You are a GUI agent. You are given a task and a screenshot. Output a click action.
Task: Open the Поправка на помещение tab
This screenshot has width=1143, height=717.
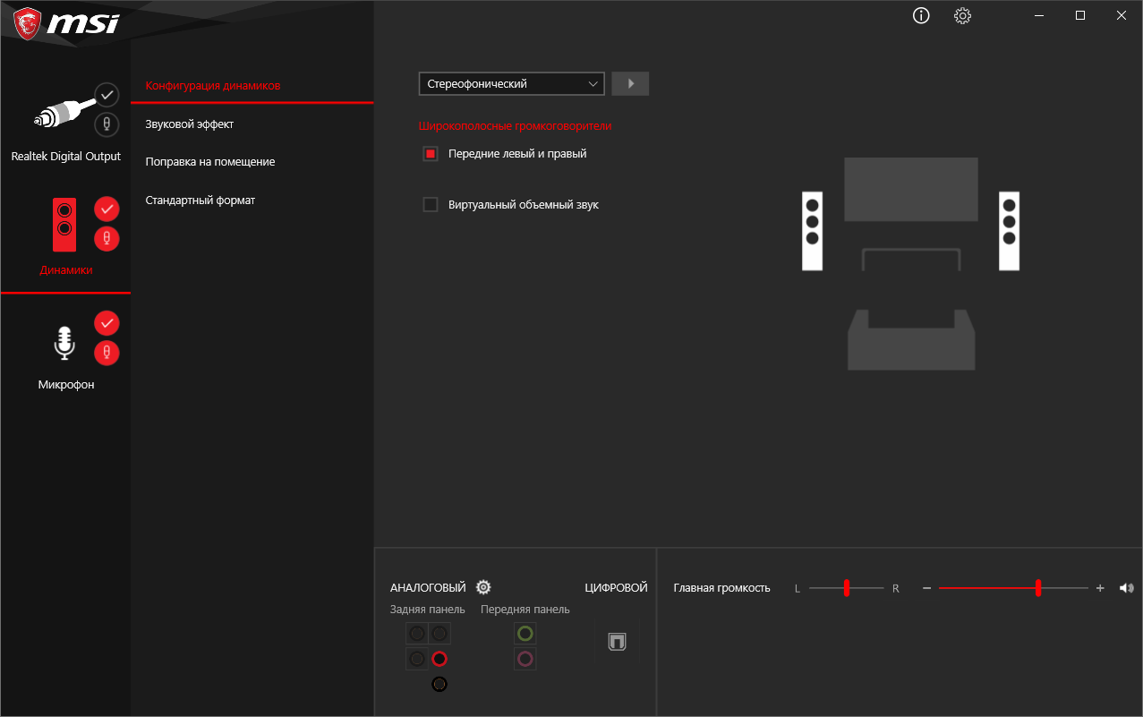pyautogui.click(x=210, y=162)
